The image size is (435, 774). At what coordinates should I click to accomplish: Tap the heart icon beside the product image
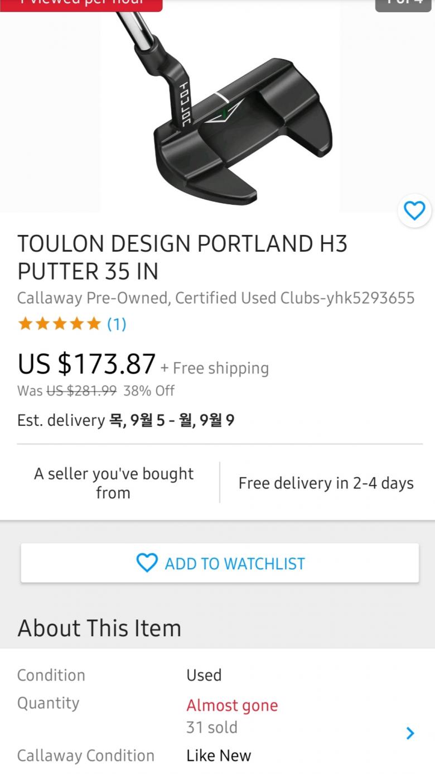(x=414, y=211)
